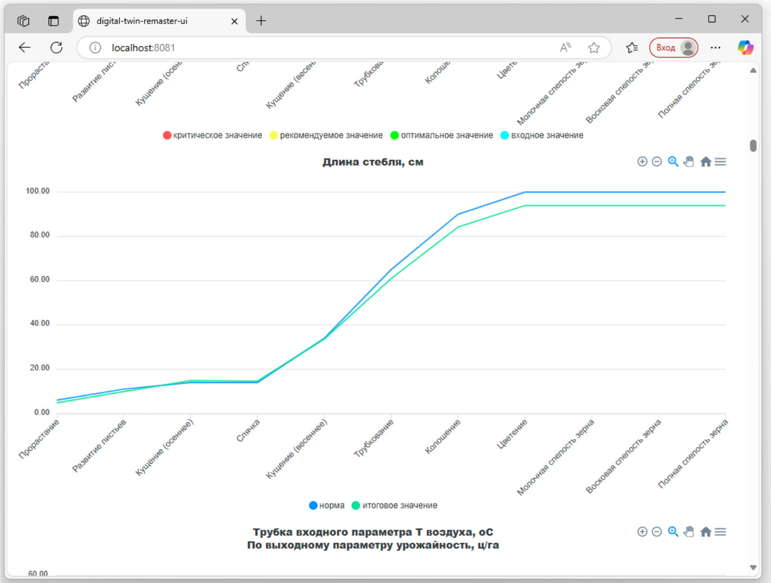Select the digital-twin-remaster-ui tab
Viewport: 771px width, 583px height.
click(x=142, y=21)
